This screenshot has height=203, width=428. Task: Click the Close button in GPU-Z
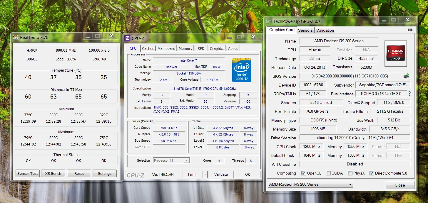click(x=400, y=185)
